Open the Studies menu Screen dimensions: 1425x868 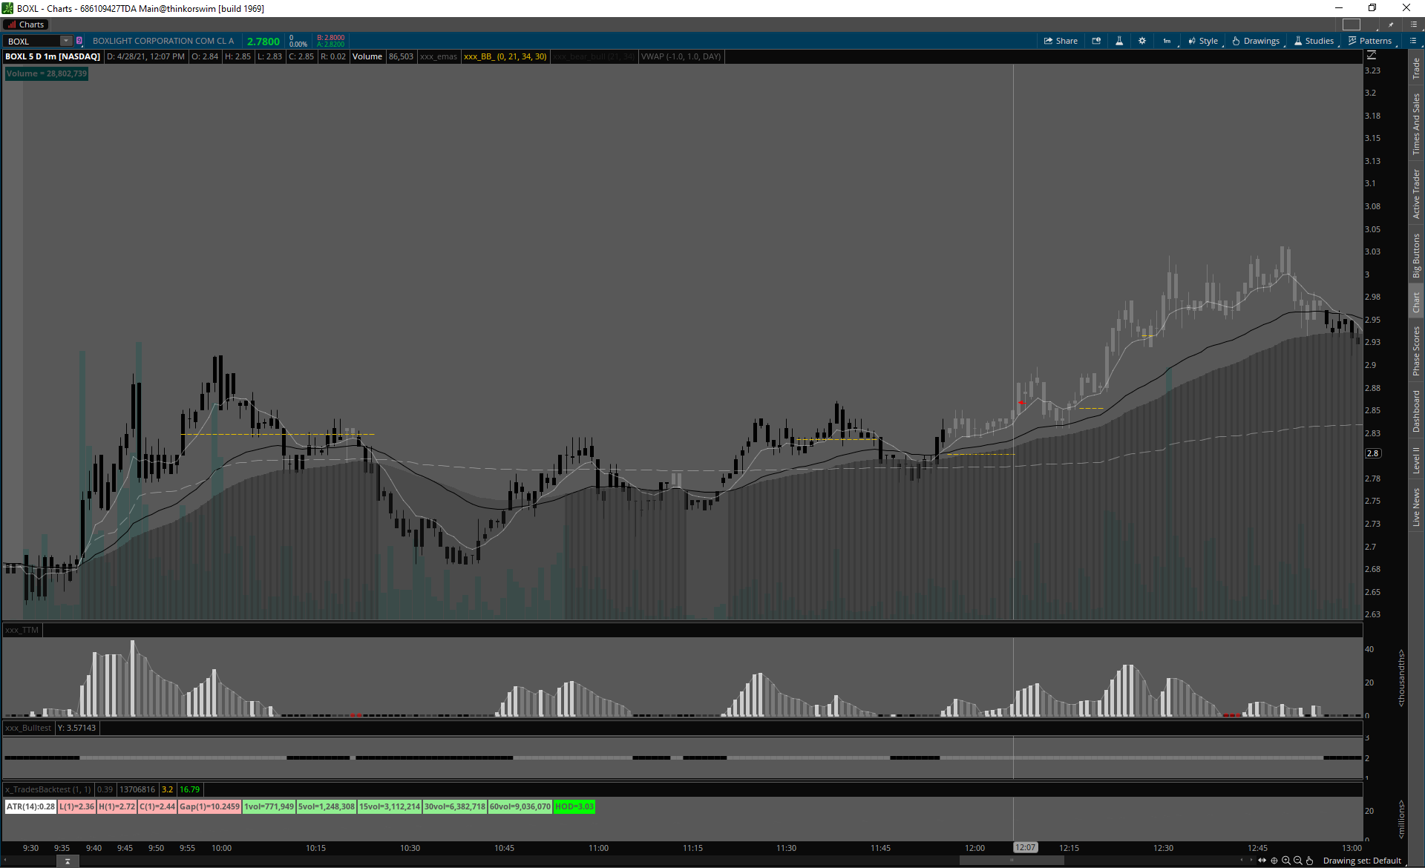pos(1314,41)
